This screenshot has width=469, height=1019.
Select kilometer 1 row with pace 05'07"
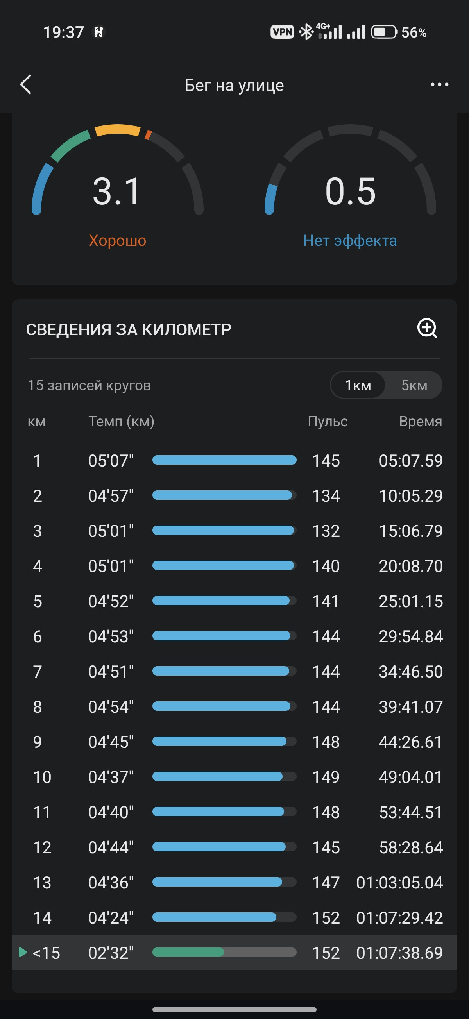[x=234, y=460]
